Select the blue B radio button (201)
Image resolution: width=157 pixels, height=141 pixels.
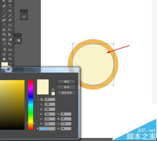[38, 124]
